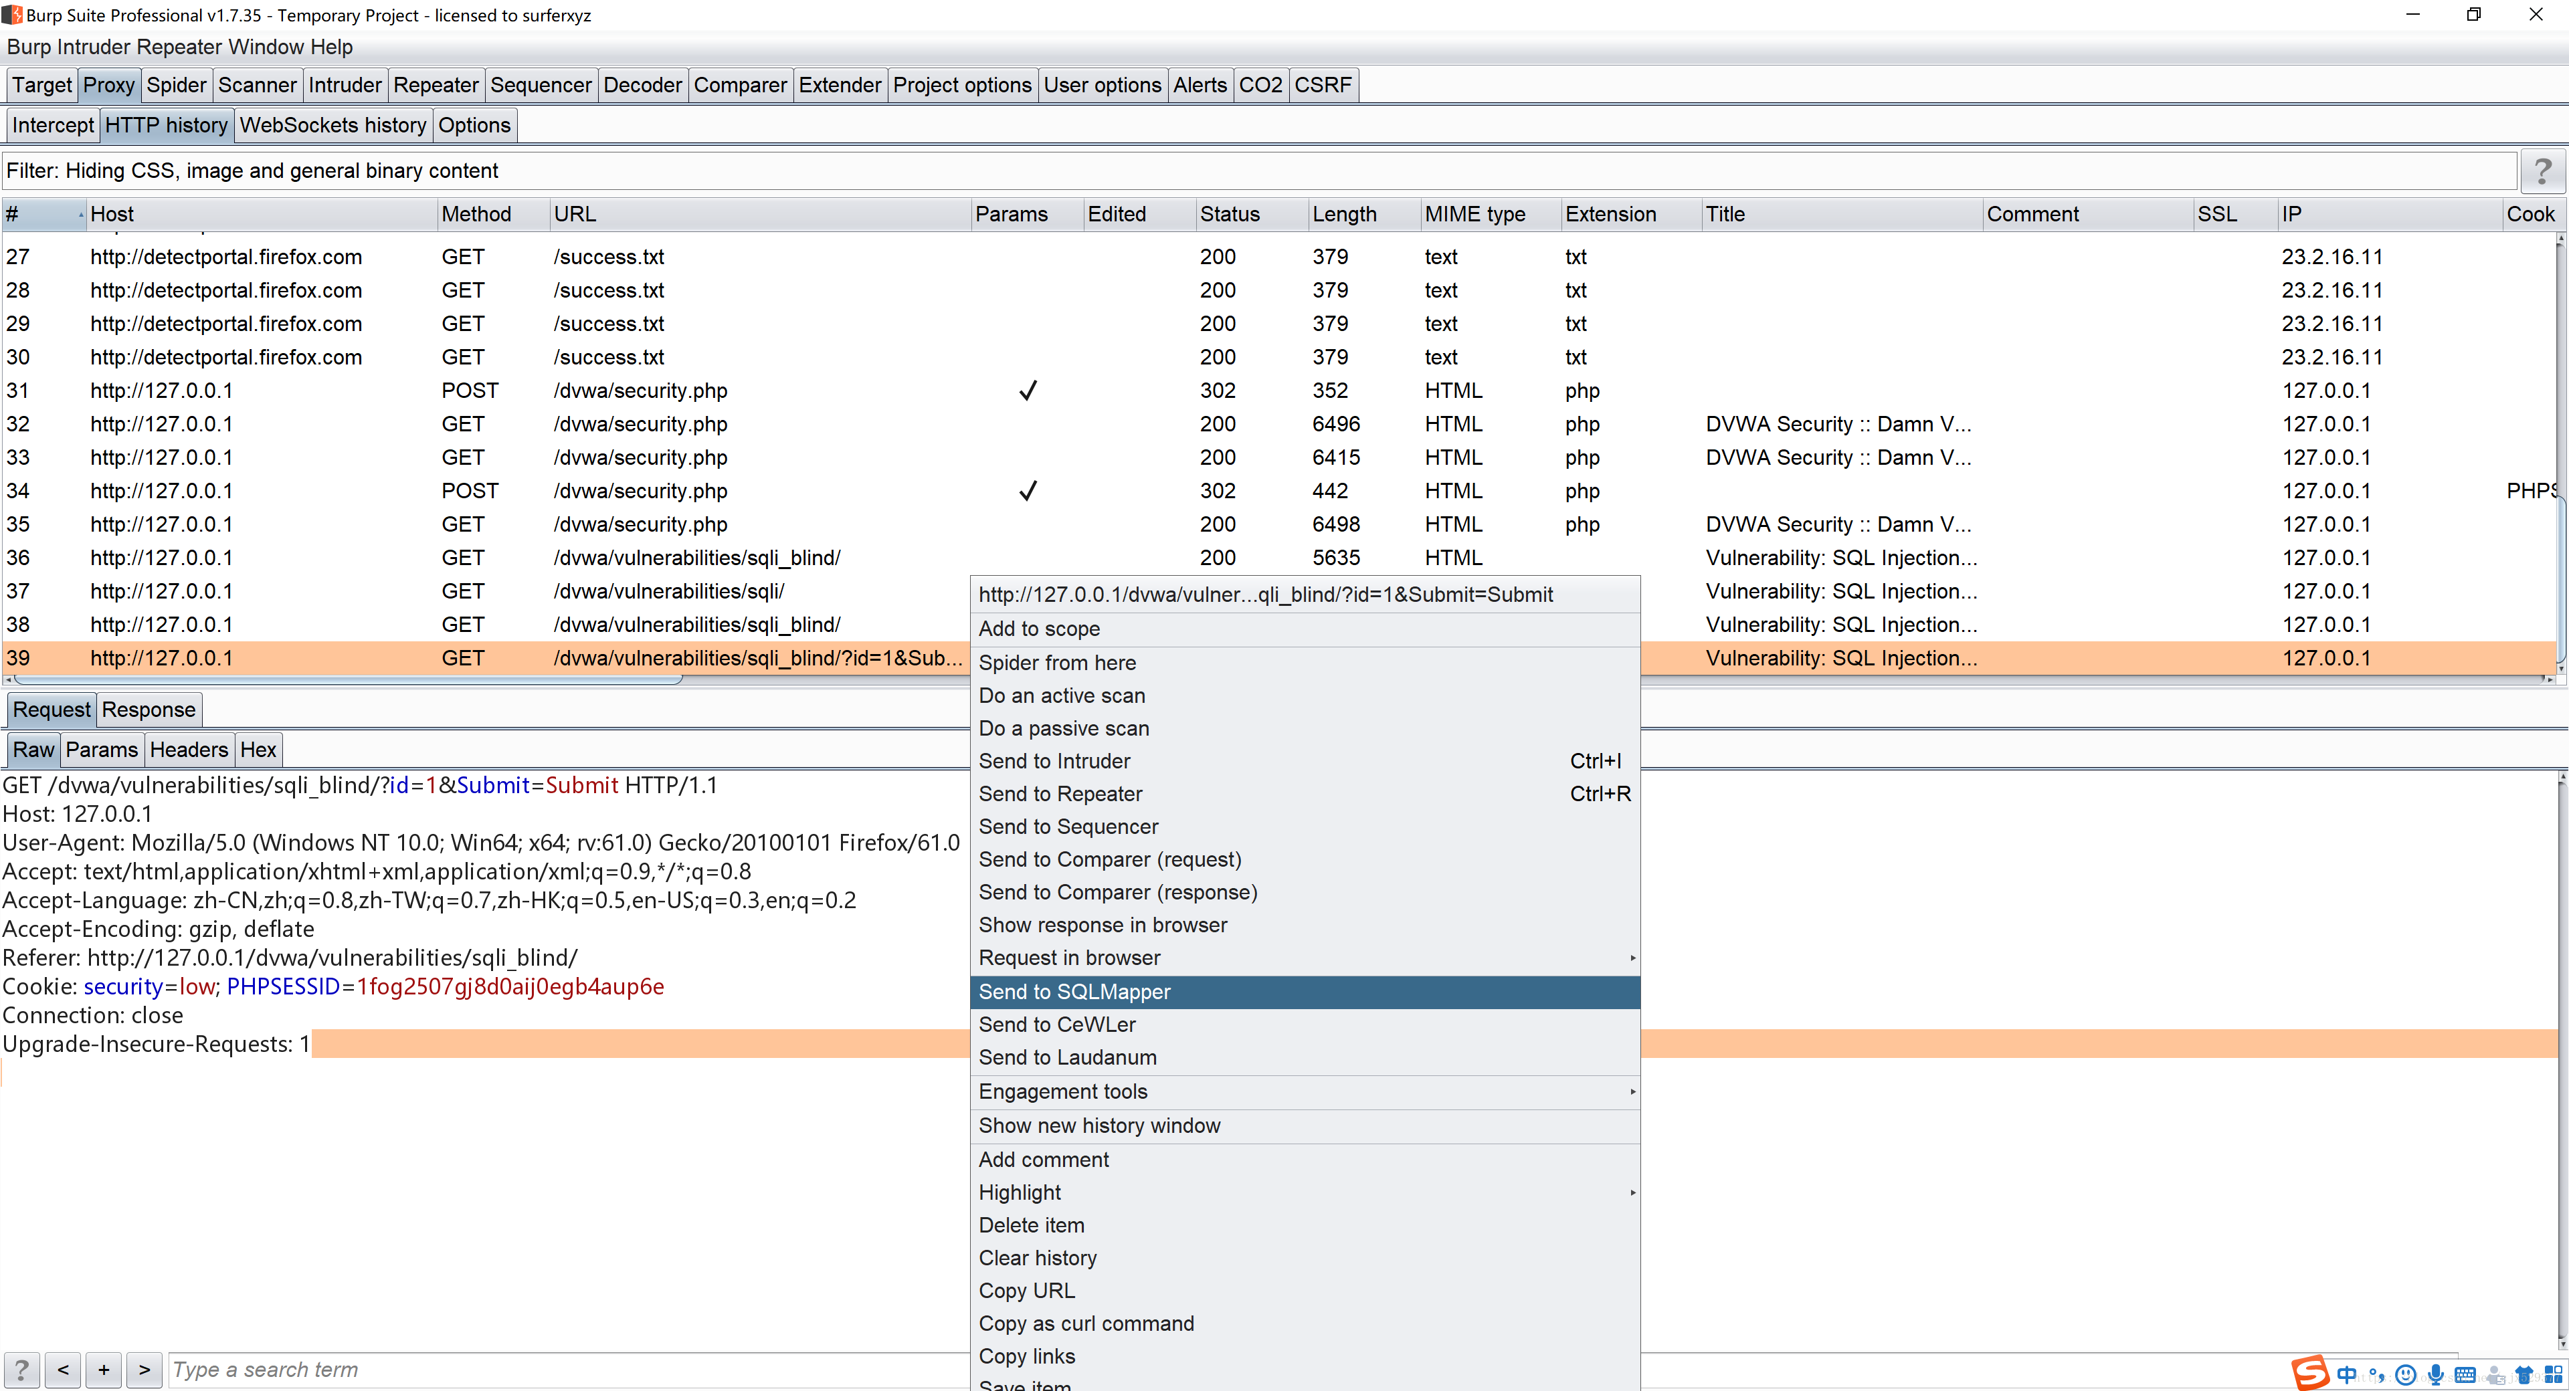Switch request view to Hex tab
Screen dimensions: 2569x1391
coord(258,750)
